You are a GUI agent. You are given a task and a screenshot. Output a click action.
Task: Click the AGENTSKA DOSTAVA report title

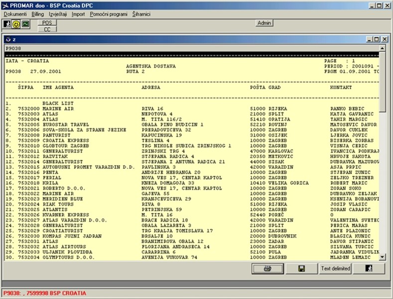(151, 66)
